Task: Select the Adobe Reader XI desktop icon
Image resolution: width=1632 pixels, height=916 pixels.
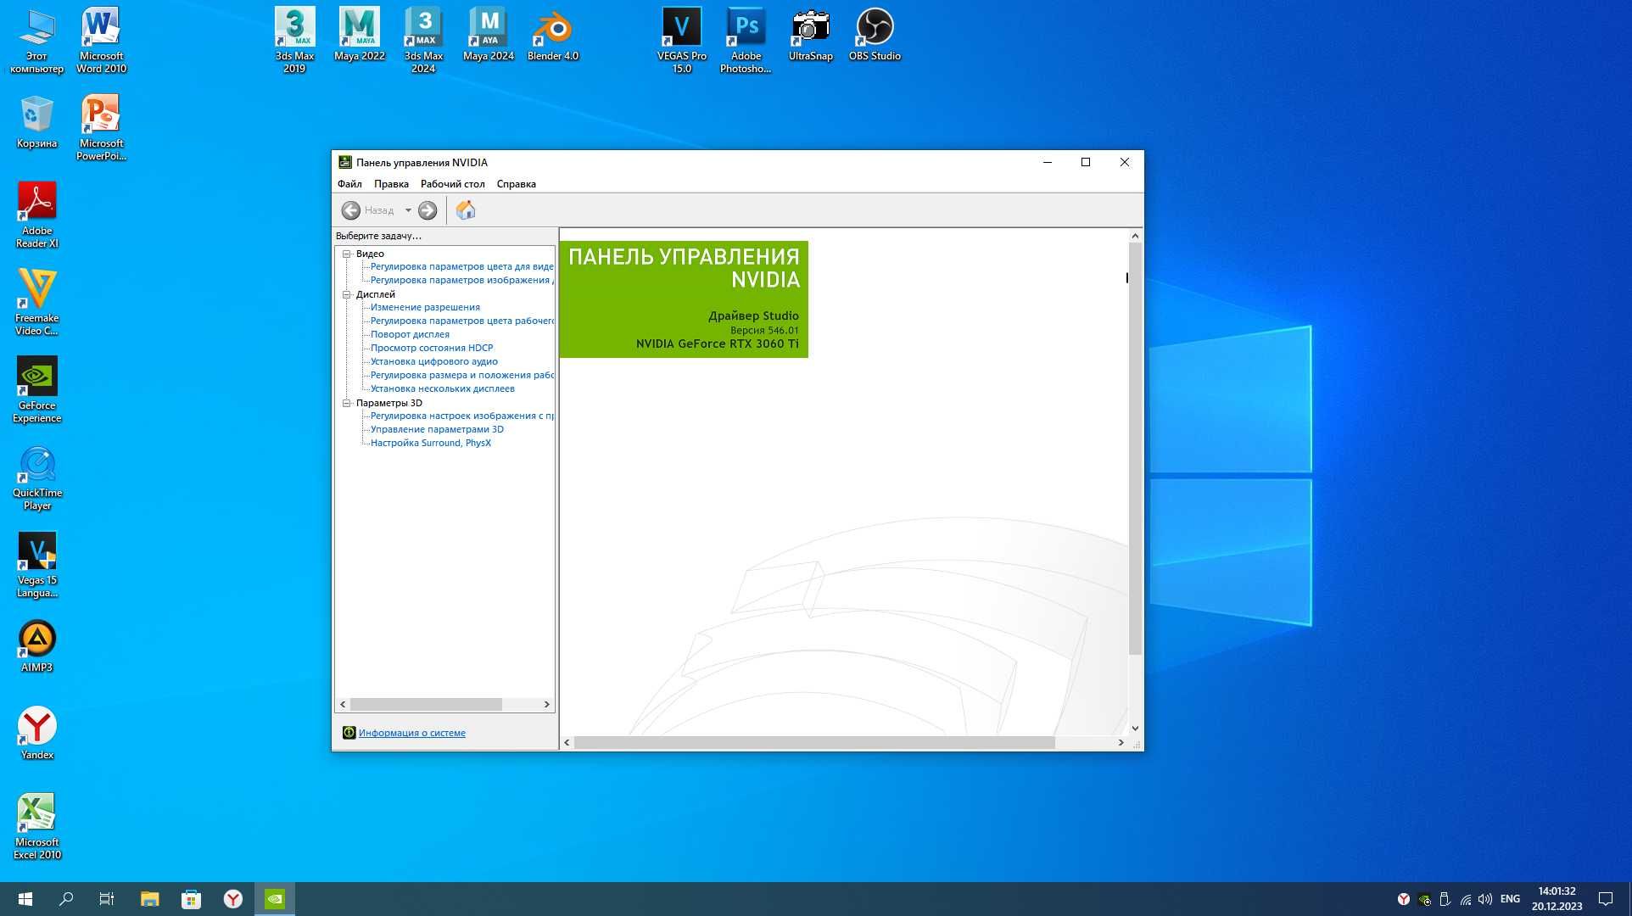Action: pyautogui.click(x=36, y=215)
